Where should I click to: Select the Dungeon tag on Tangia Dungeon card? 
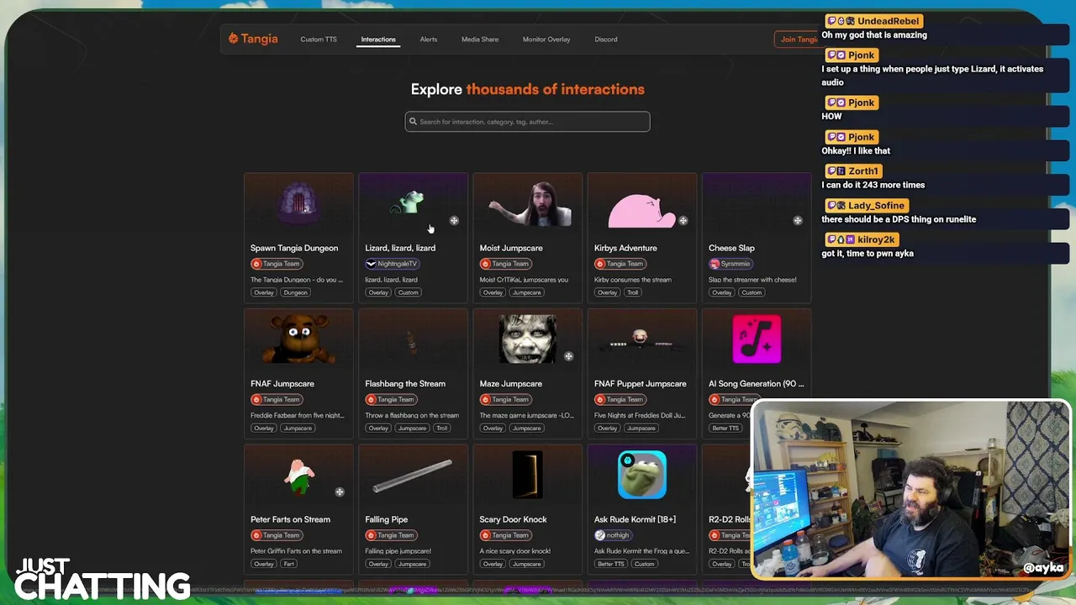[x=295, y=292]
